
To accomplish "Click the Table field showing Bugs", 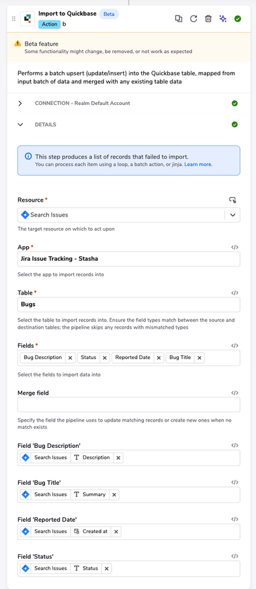I will [x=129, y=305].
